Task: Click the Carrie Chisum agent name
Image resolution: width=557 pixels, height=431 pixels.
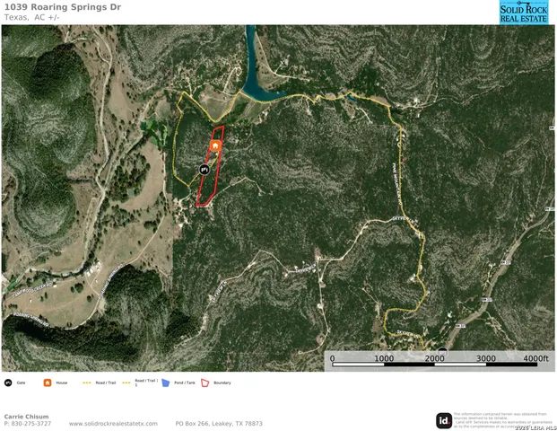Action: point(26,417)
